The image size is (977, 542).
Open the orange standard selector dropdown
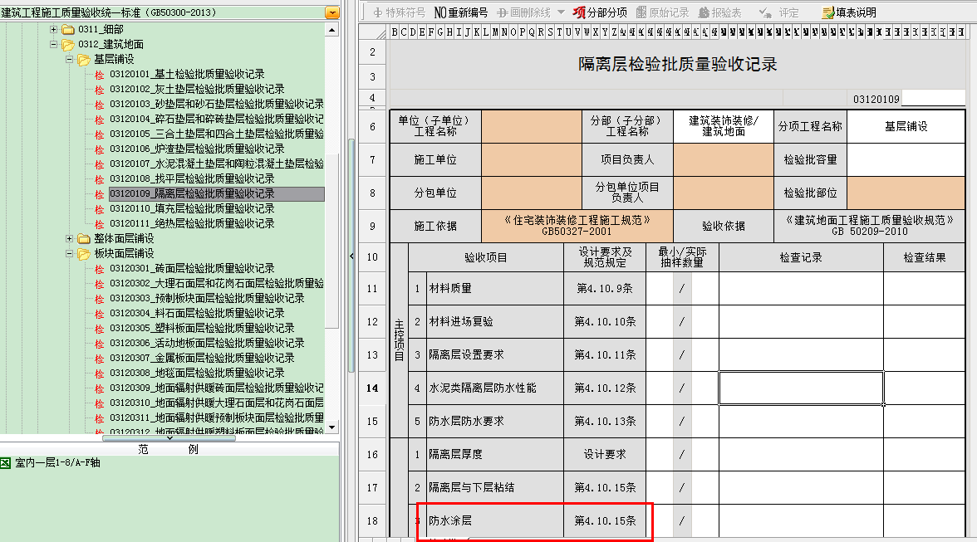pyautogui.click(x=332, y=13)
